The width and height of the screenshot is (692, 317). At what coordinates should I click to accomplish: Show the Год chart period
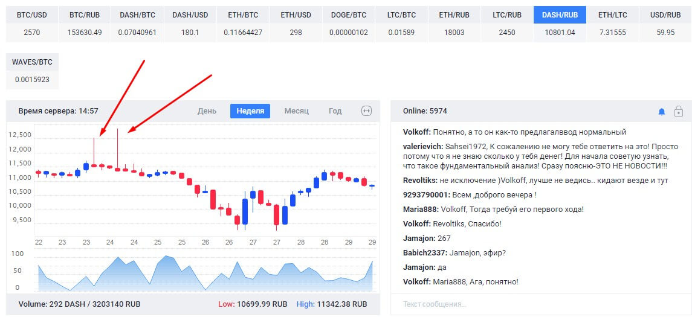point(335,111)
